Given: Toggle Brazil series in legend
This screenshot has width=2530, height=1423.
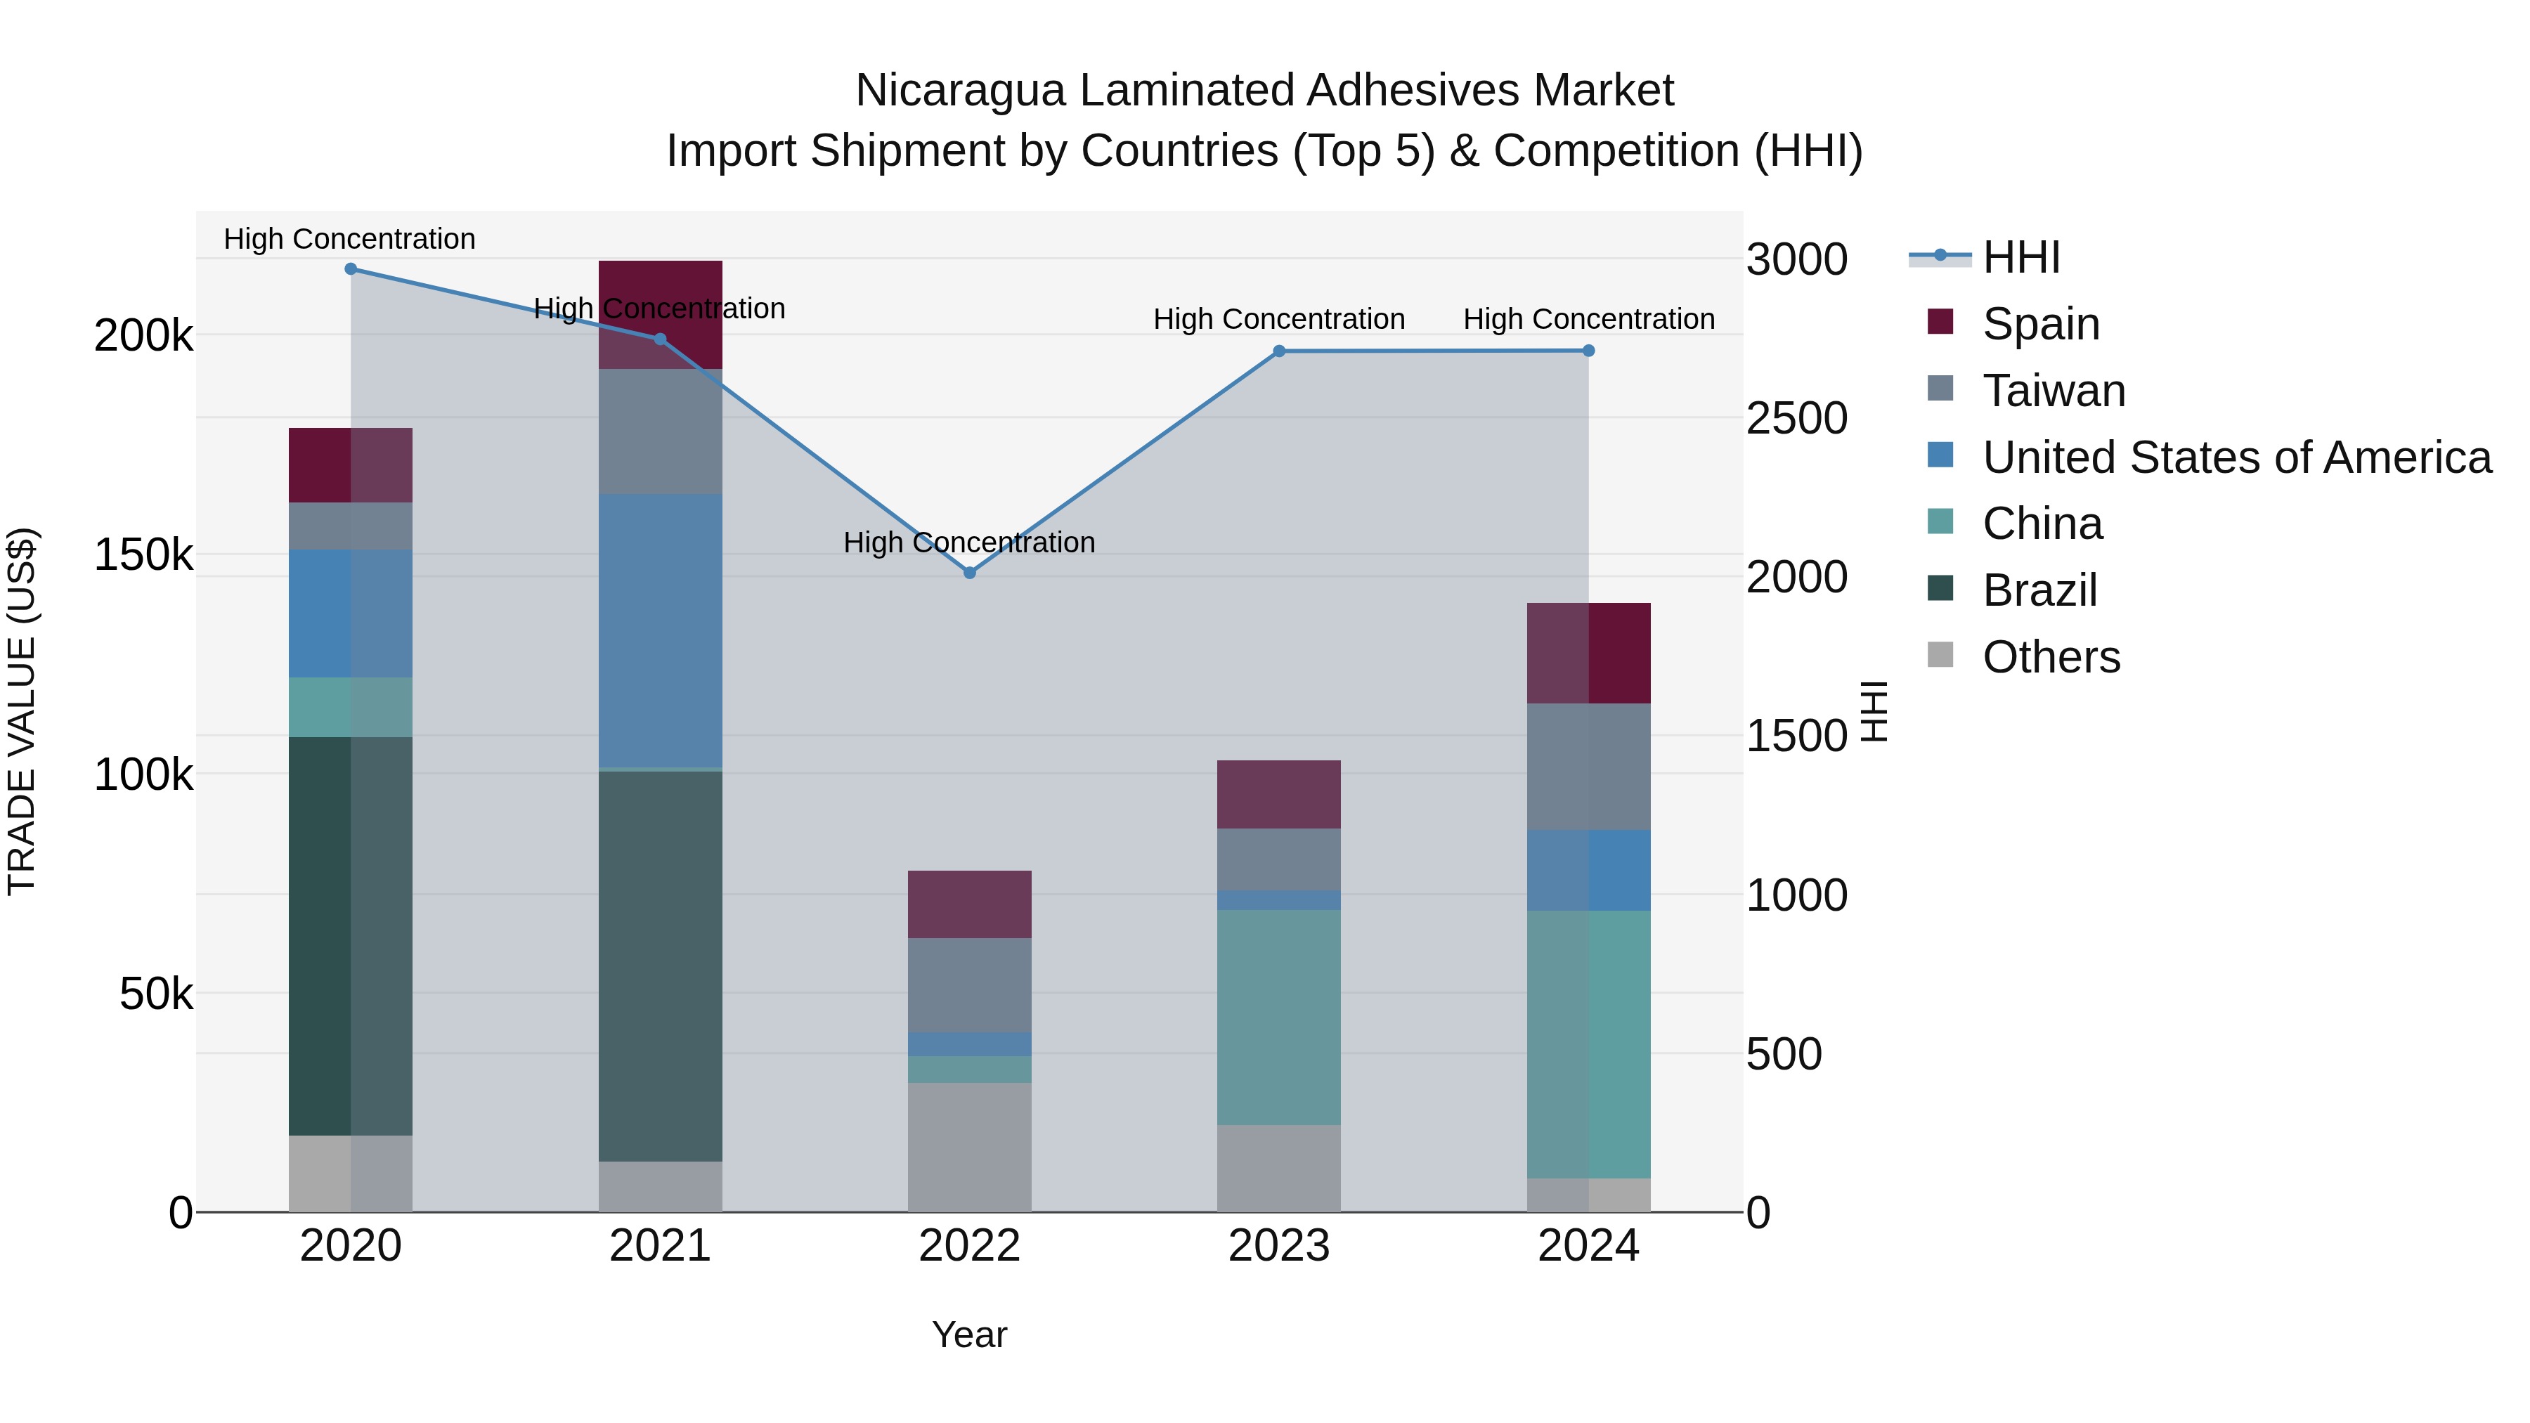Looking at the screenshot, I should click(2013, 590).
